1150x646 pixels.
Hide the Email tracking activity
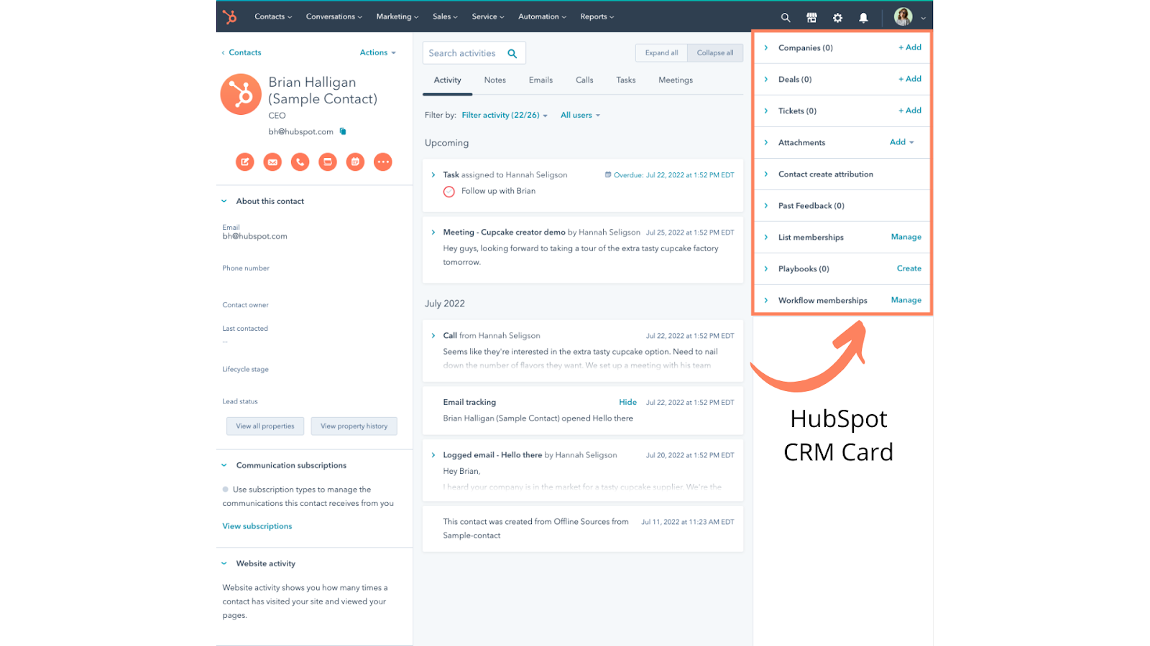pyautogui.click(x=627, y=402)
